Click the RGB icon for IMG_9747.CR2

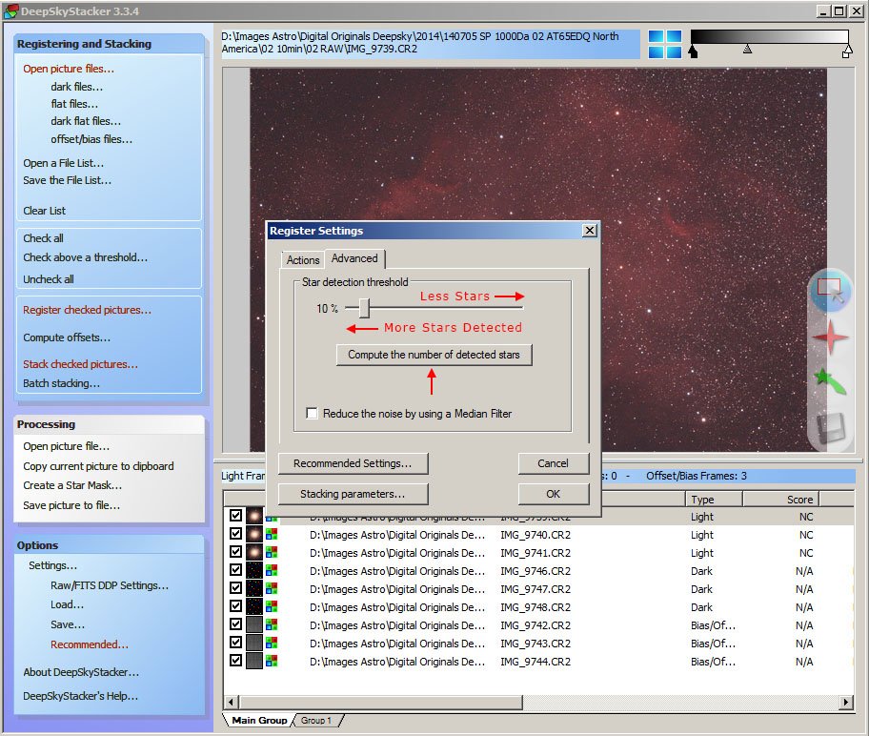272,588
